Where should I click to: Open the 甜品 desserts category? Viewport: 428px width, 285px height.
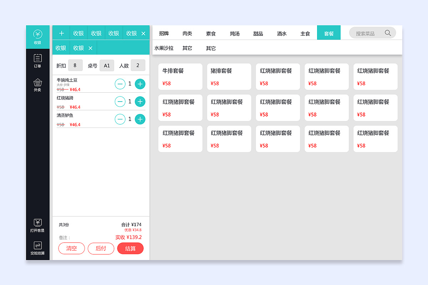[x=258, y=33]
